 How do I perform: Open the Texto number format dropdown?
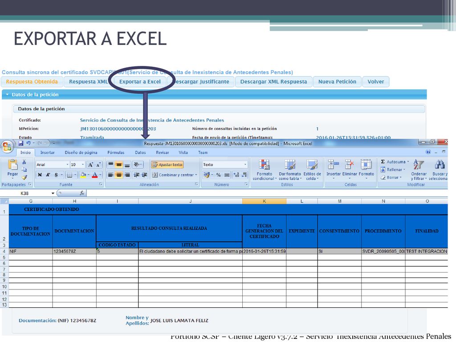245,165
